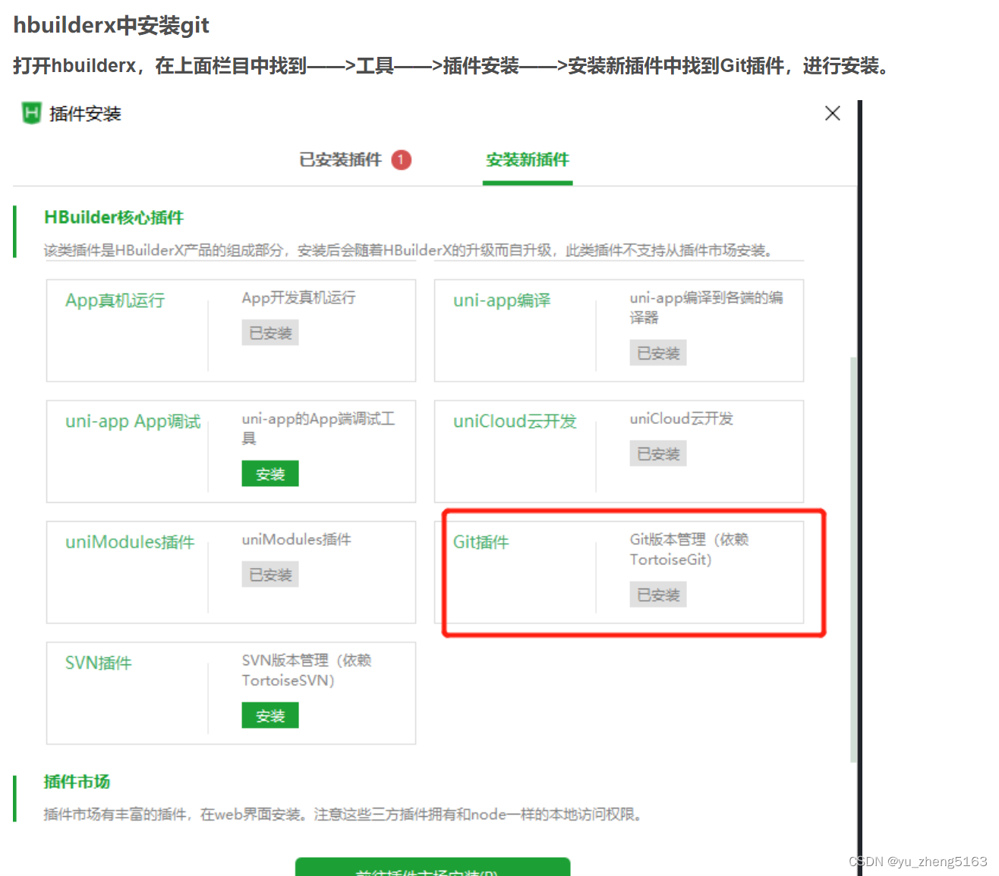Switch to the 安装新插件 tab
Viewport: 999px width, 876px height.
pos(528,160)
